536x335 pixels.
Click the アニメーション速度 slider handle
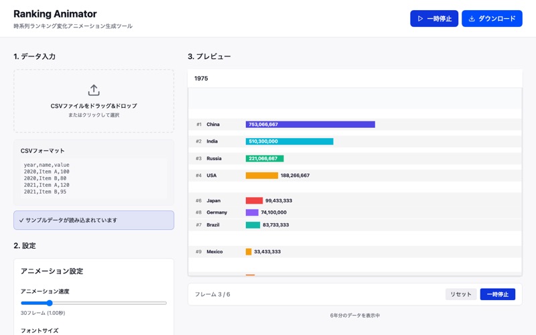(50, 303)
